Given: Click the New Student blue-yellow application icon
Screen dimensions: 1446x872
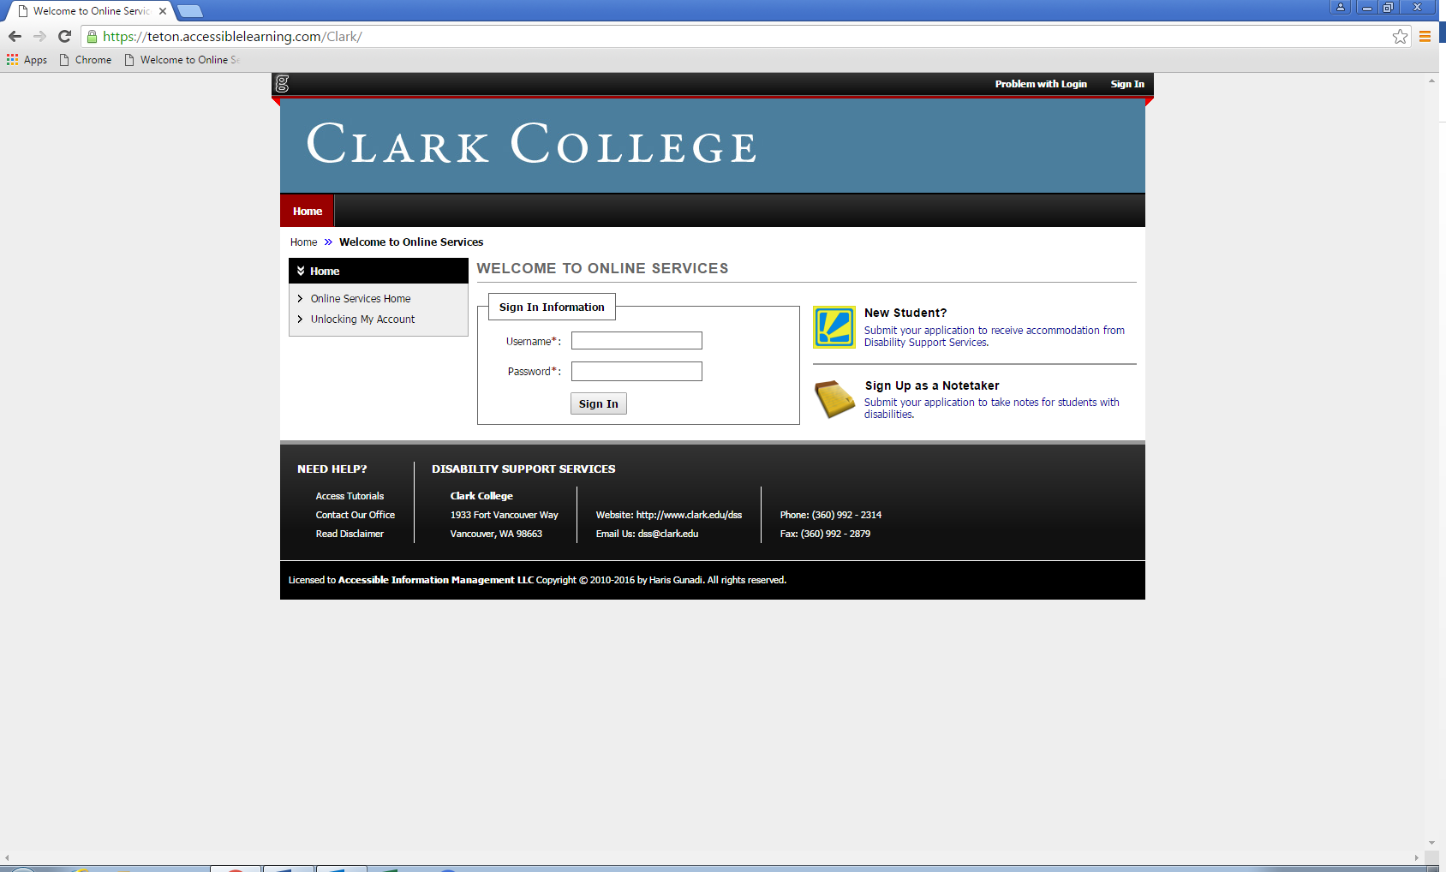Looking at the screenshot, I should click(x=834, y=327).
